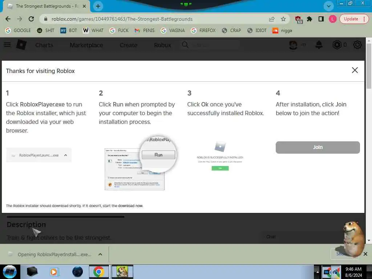The height and width of the screenshot is (279, 372).
Task: Open the red shield extension icon
Action: [299, 20]
